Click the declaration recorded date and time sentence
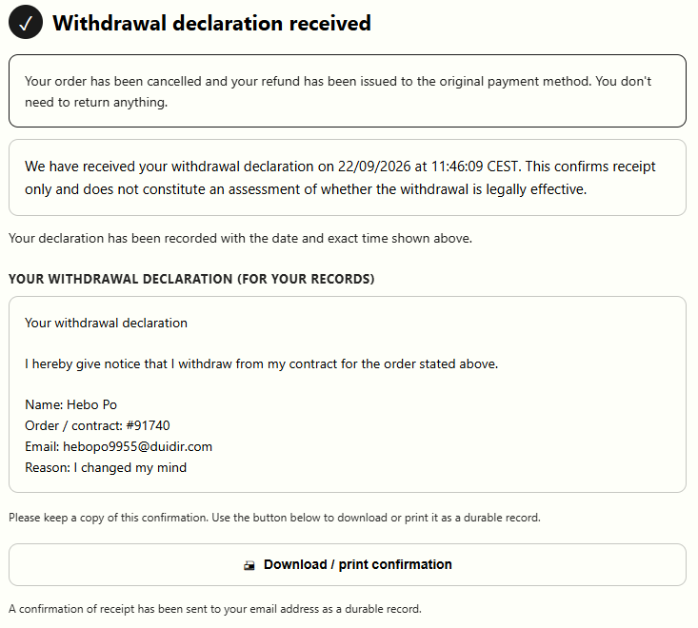The image size is (698, 628). point(240,239)
